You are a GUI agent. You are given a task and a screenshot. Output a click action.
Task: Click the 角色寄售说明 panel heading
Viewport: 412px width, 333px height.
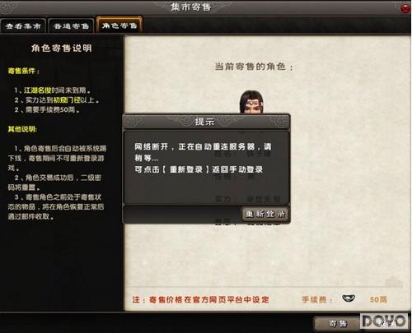pos(61,49)
